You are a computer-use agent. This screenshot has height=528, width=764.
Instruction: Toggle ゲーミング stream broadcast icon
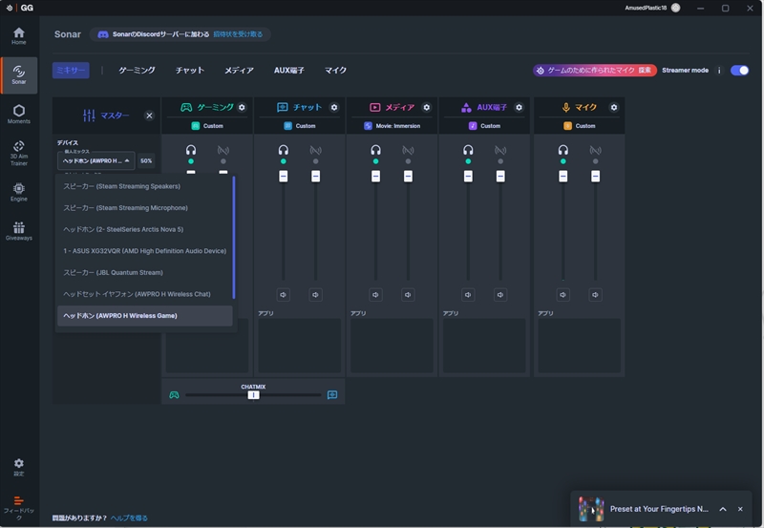(223, 150)
